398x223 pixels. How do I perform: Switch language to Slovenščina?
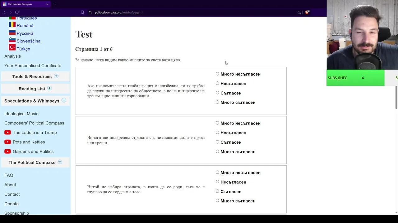[x=29, y=41]
